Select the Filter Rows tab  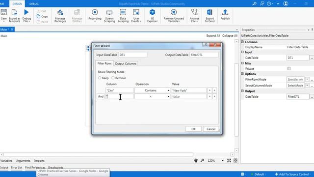(105, 63)
